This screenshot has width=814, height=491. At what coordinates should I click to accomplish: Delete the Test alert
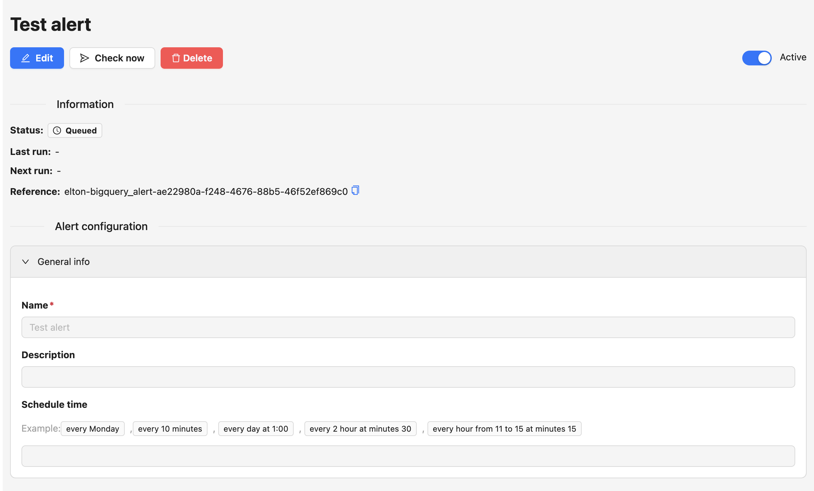(x=191, y=58)
